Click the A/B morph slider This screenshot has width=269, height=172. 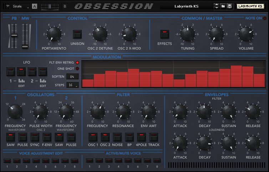(50, 6)
